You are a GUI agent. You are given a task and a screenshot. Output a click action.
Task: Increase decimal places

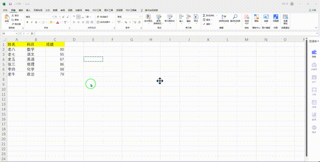135,22
